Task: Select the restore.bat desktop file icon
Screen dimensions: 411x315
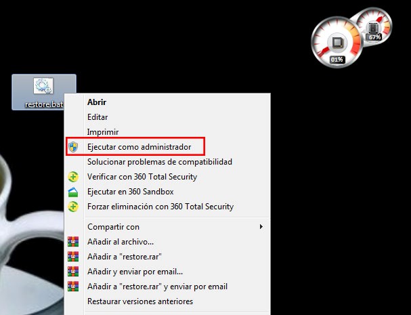Action: point(43,86)
